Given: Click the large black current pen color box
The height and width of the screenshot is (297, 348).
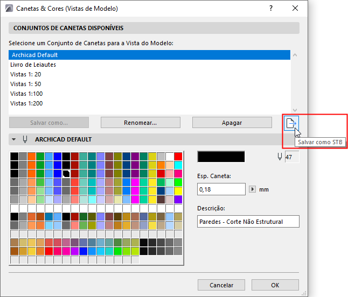Looking at the screenshot, I should coord(221,157).
